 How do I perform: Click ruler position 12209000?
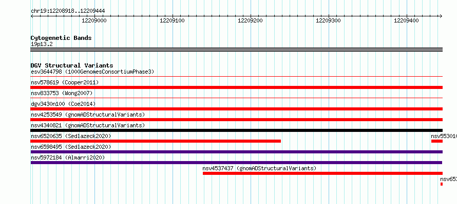tap(94, 20)
